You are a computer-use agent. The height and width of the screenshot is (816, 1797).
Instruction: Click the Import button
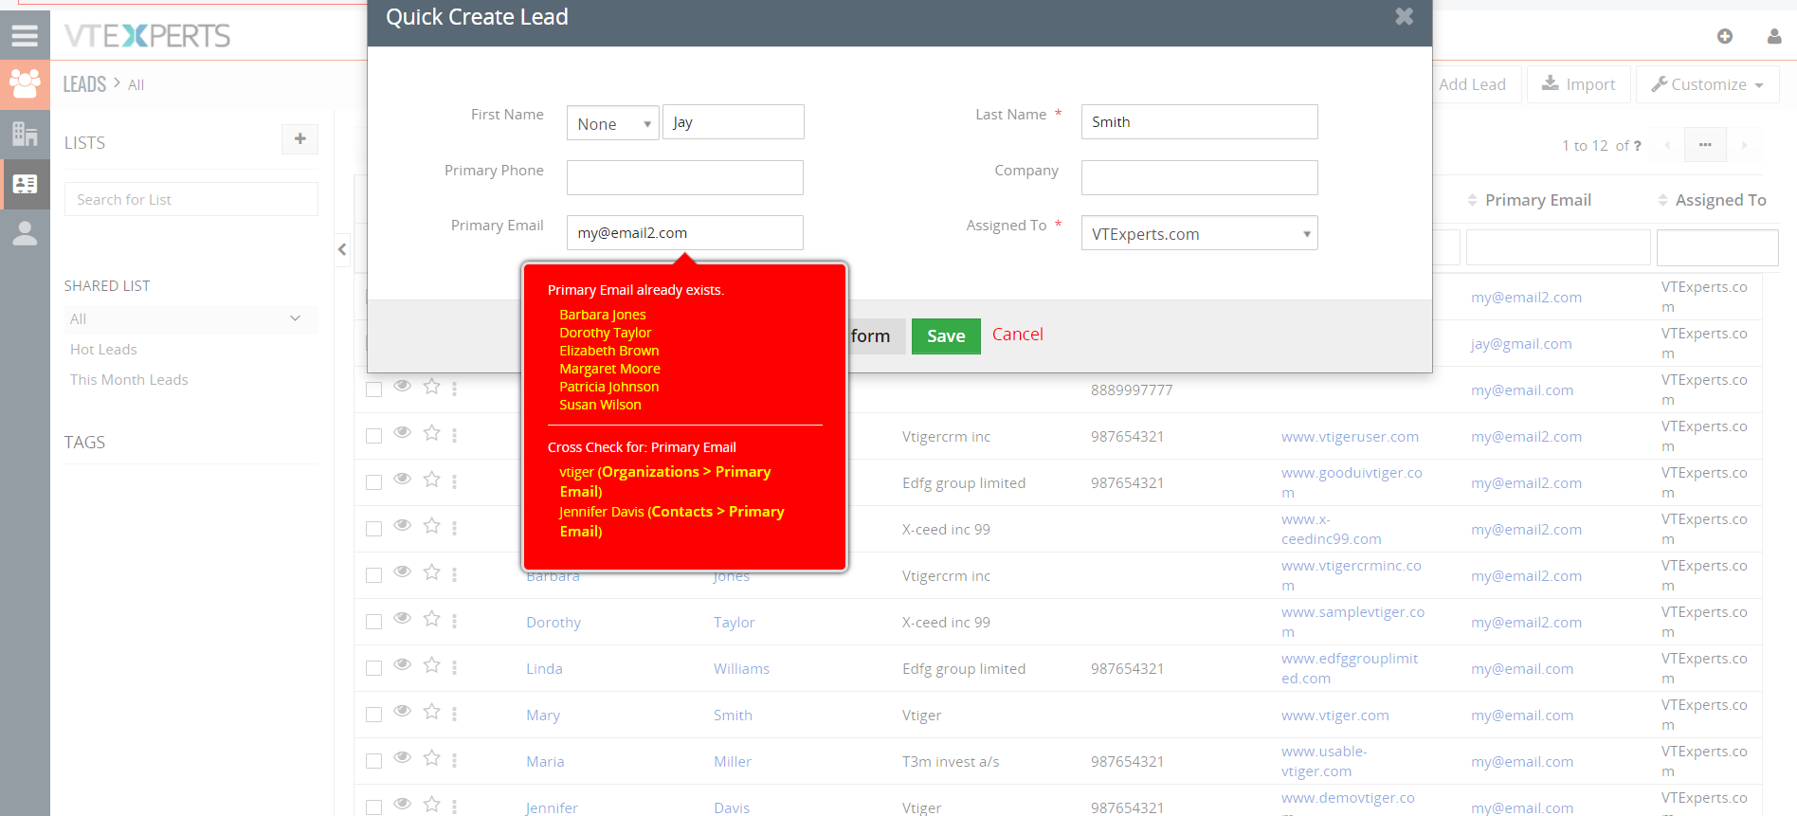(1578, 84)
